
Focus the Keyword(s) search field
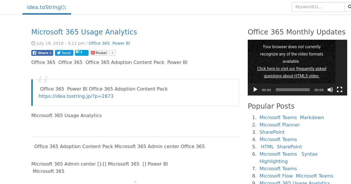(x=318, y=7)
